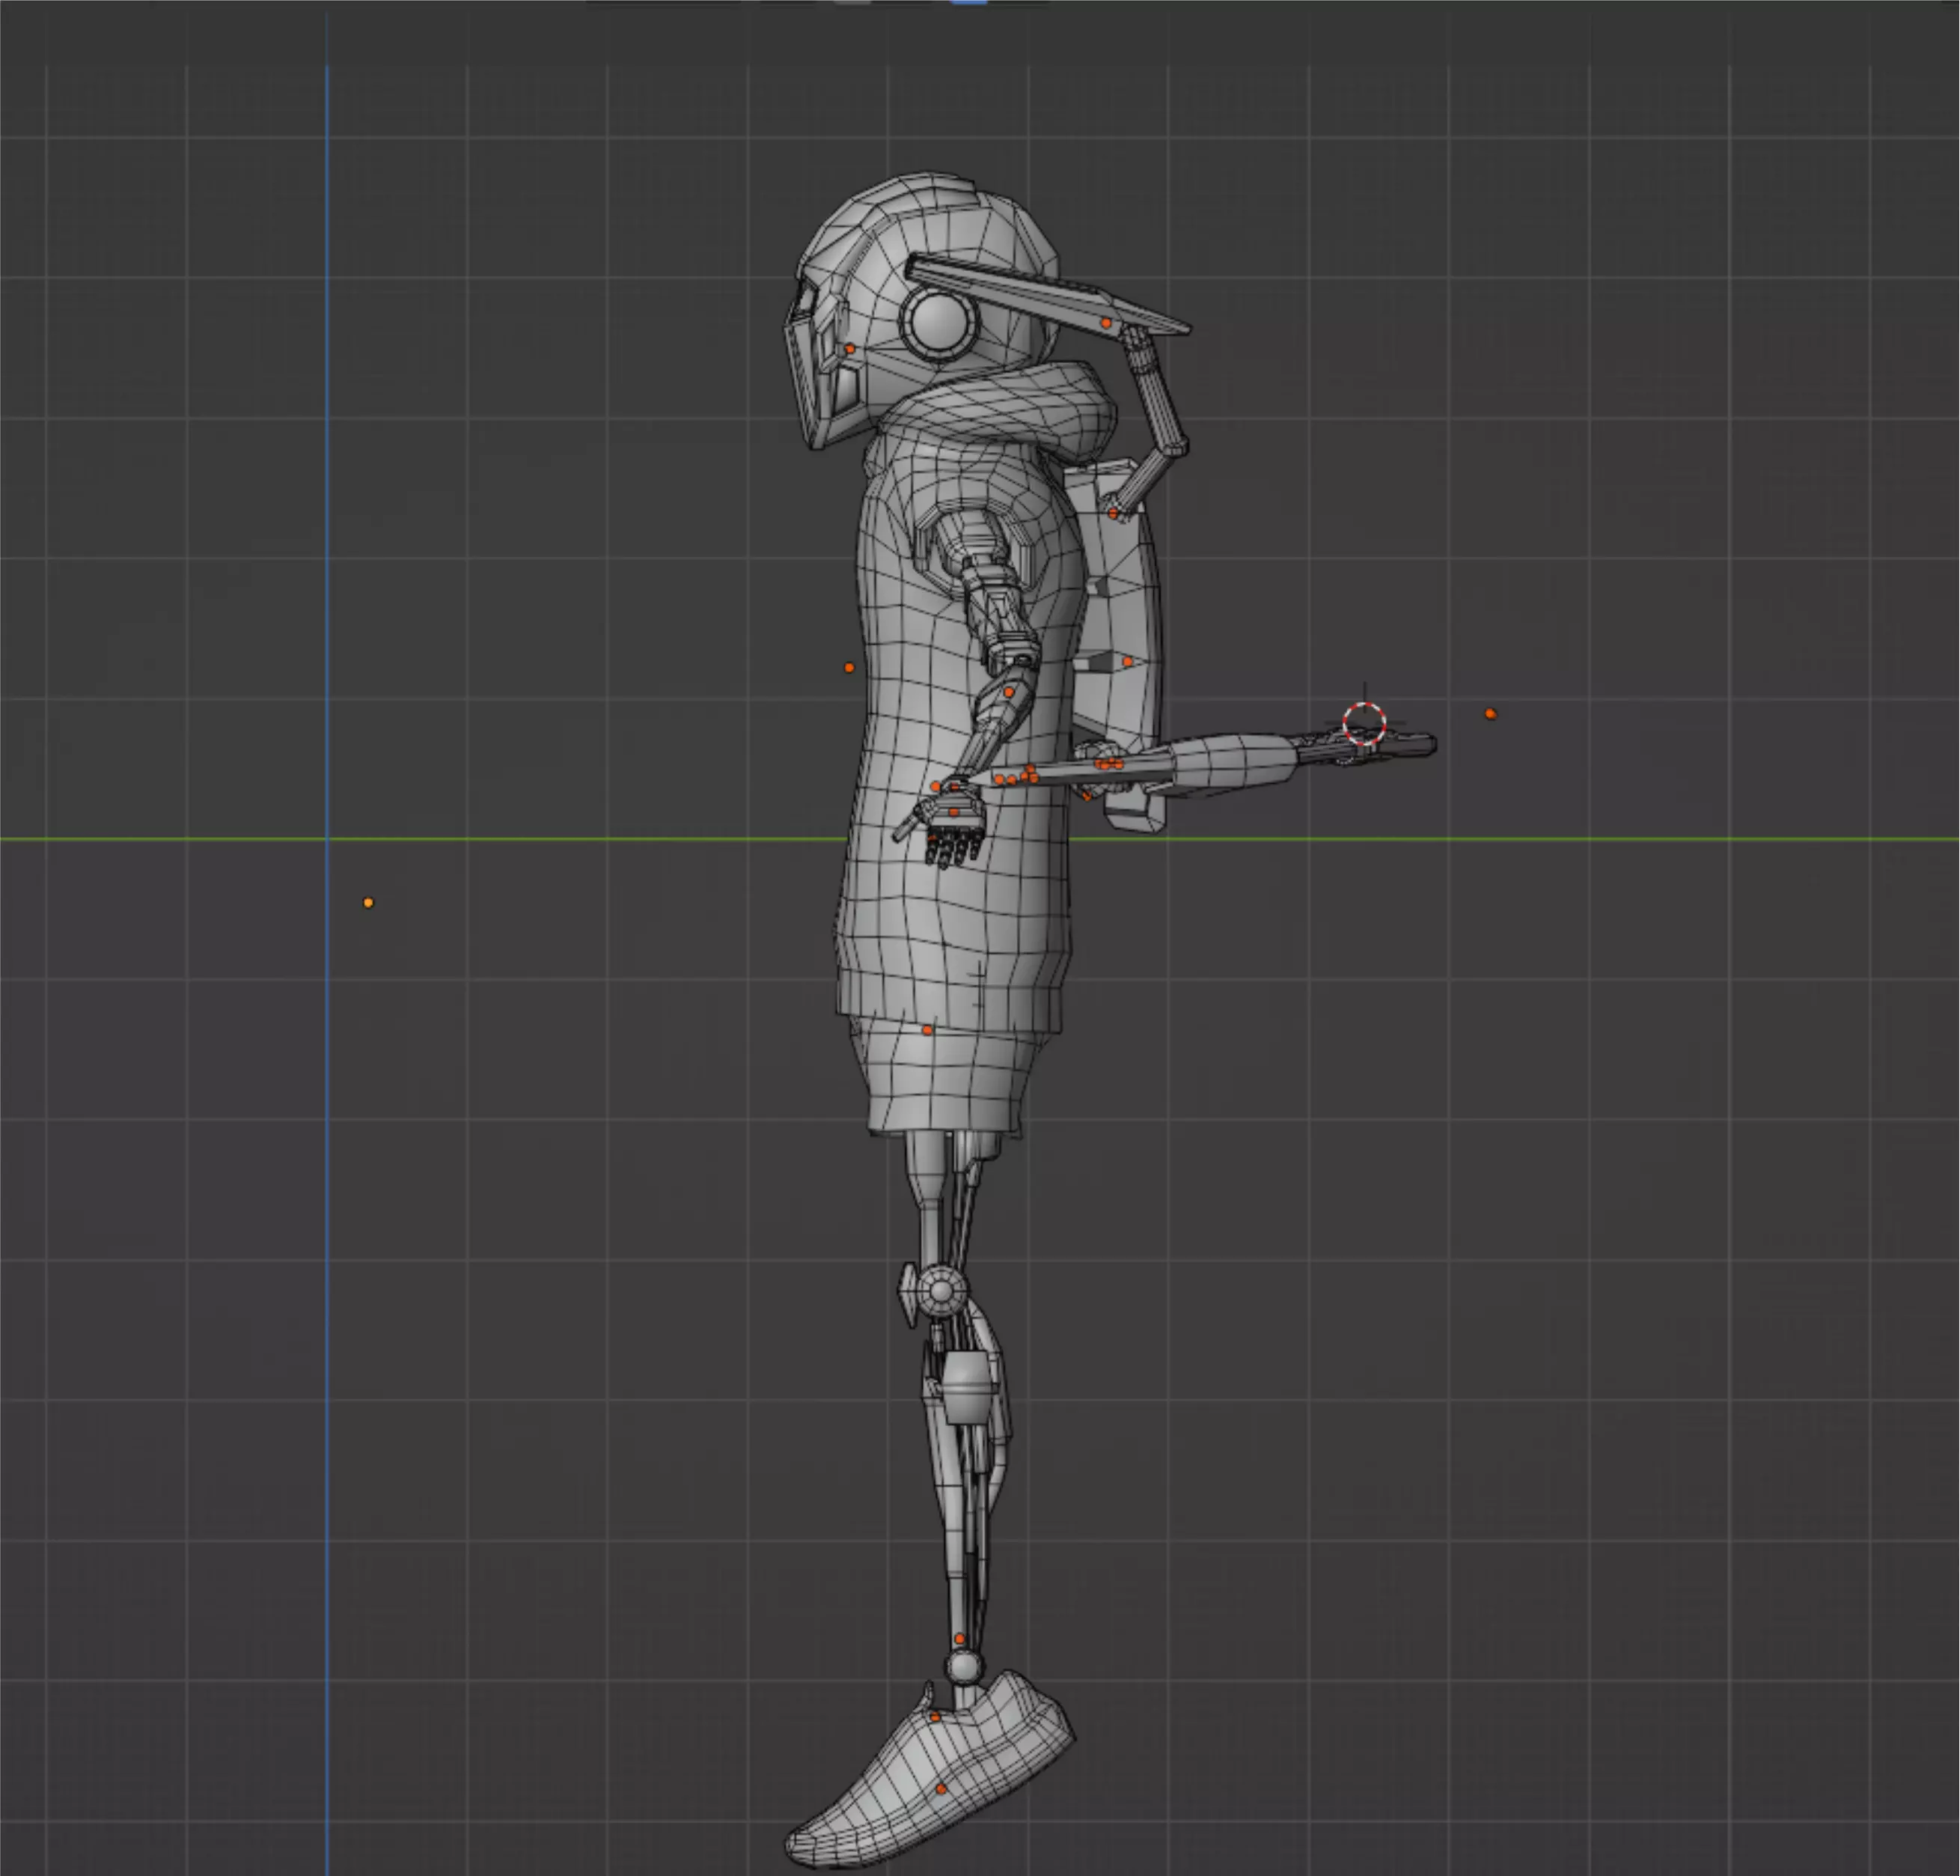Select the shorts mesh below the hoodie
This screenshot has height=1876, width=1960.
pos(944,1078)
